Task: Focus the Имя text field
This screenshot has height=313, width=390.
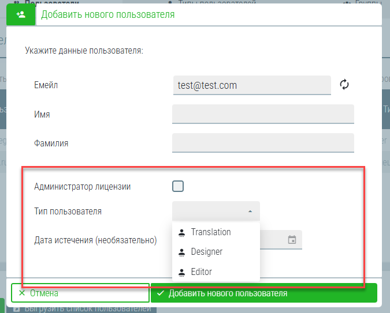Action: point(263,114)
